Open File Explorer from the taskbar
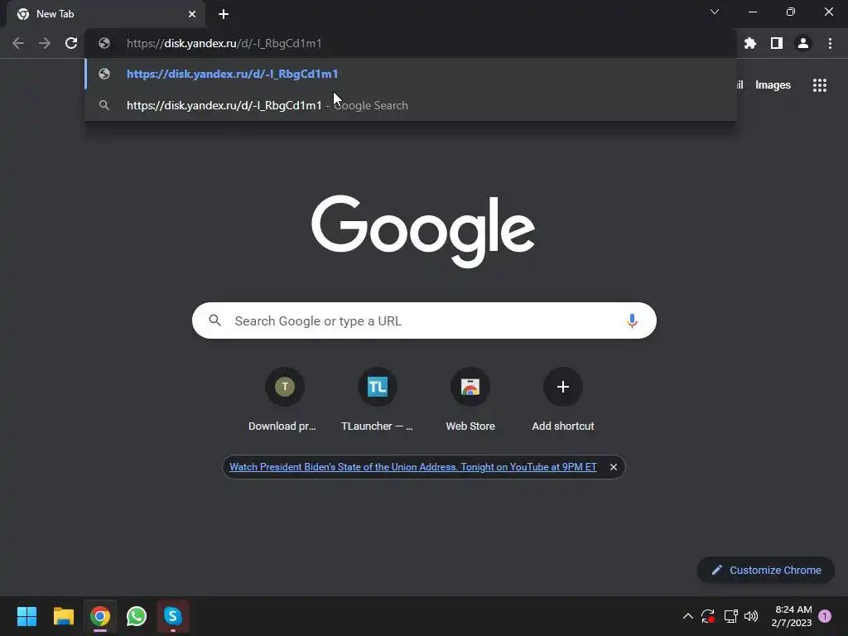This screenshot has height=636, width=848. pyautogui.click(x=63, y=616)
